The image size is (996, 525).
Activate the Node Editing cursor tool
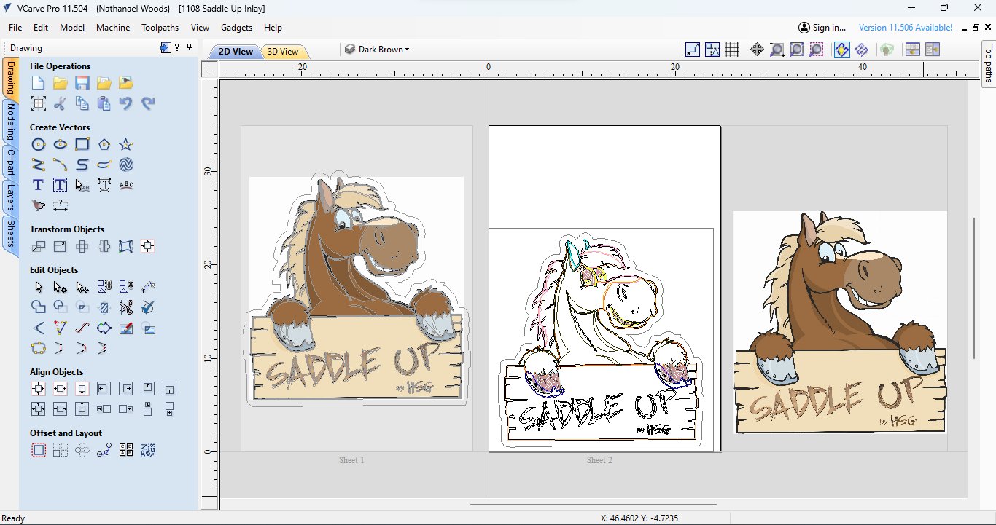point(61,287)
